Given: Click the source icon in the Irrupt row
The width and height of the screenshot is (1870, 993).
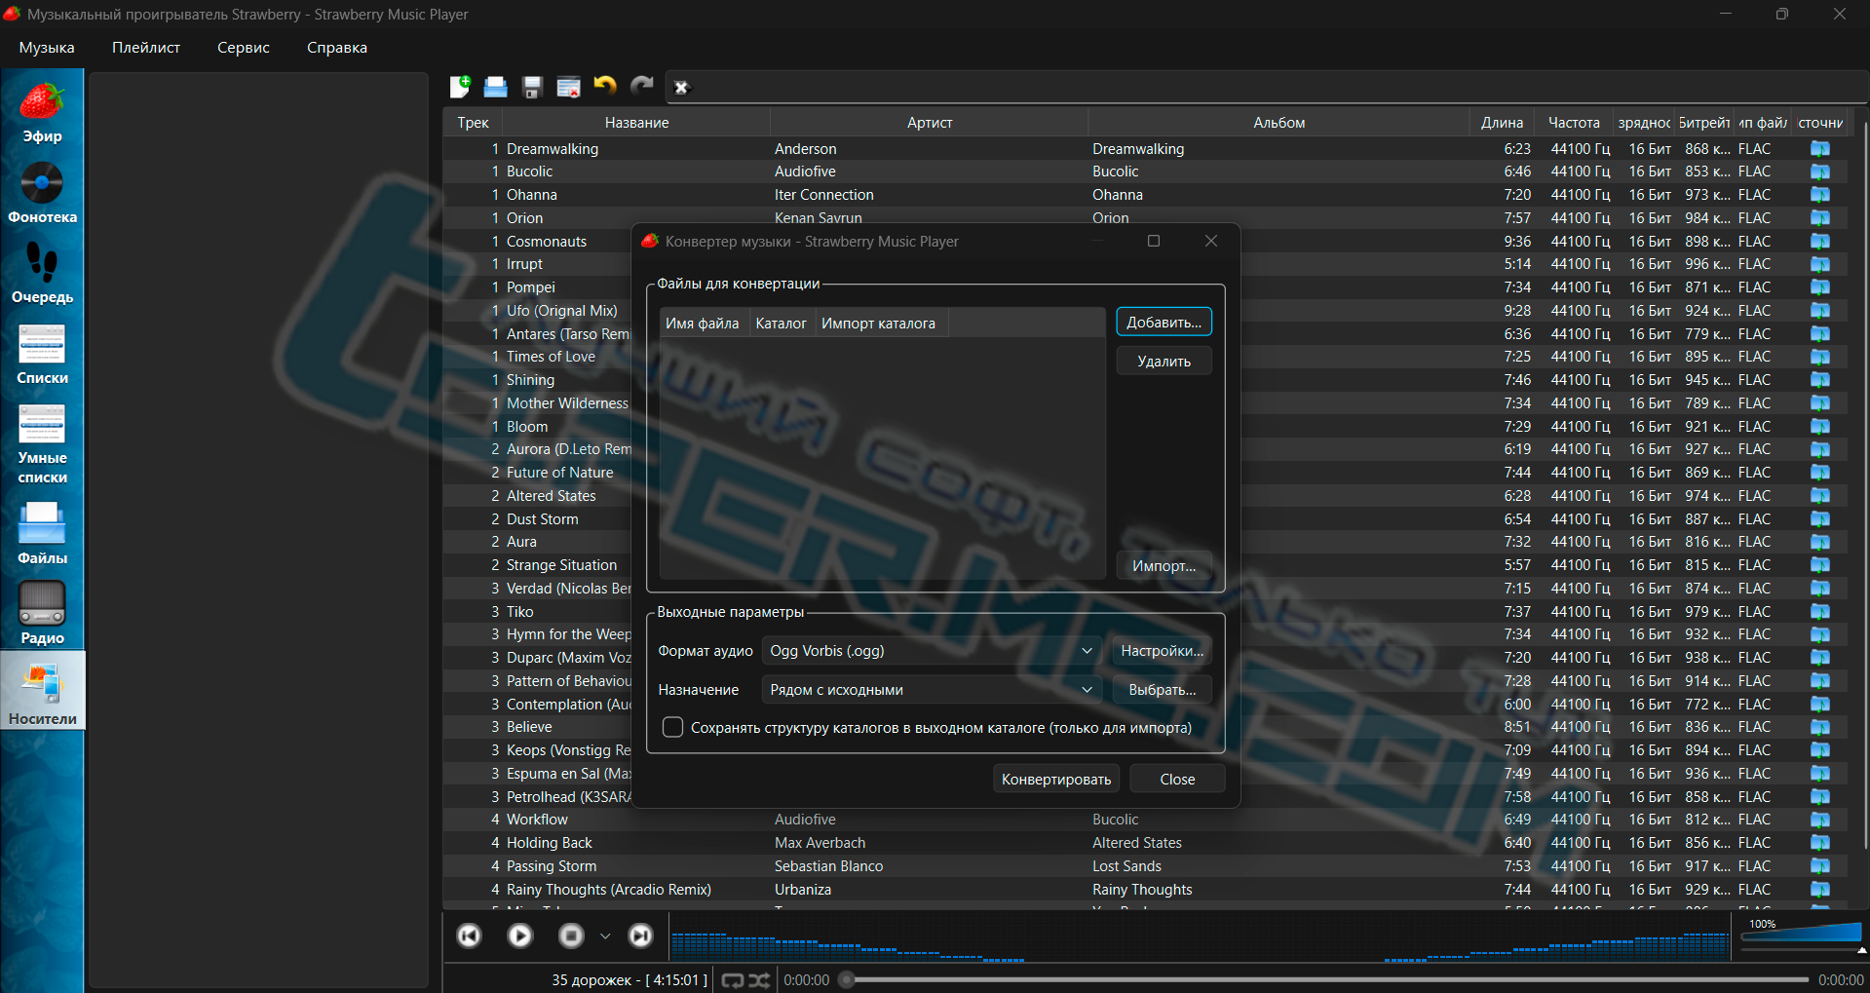Looking at the screenshot, I should pos(1820,264).
